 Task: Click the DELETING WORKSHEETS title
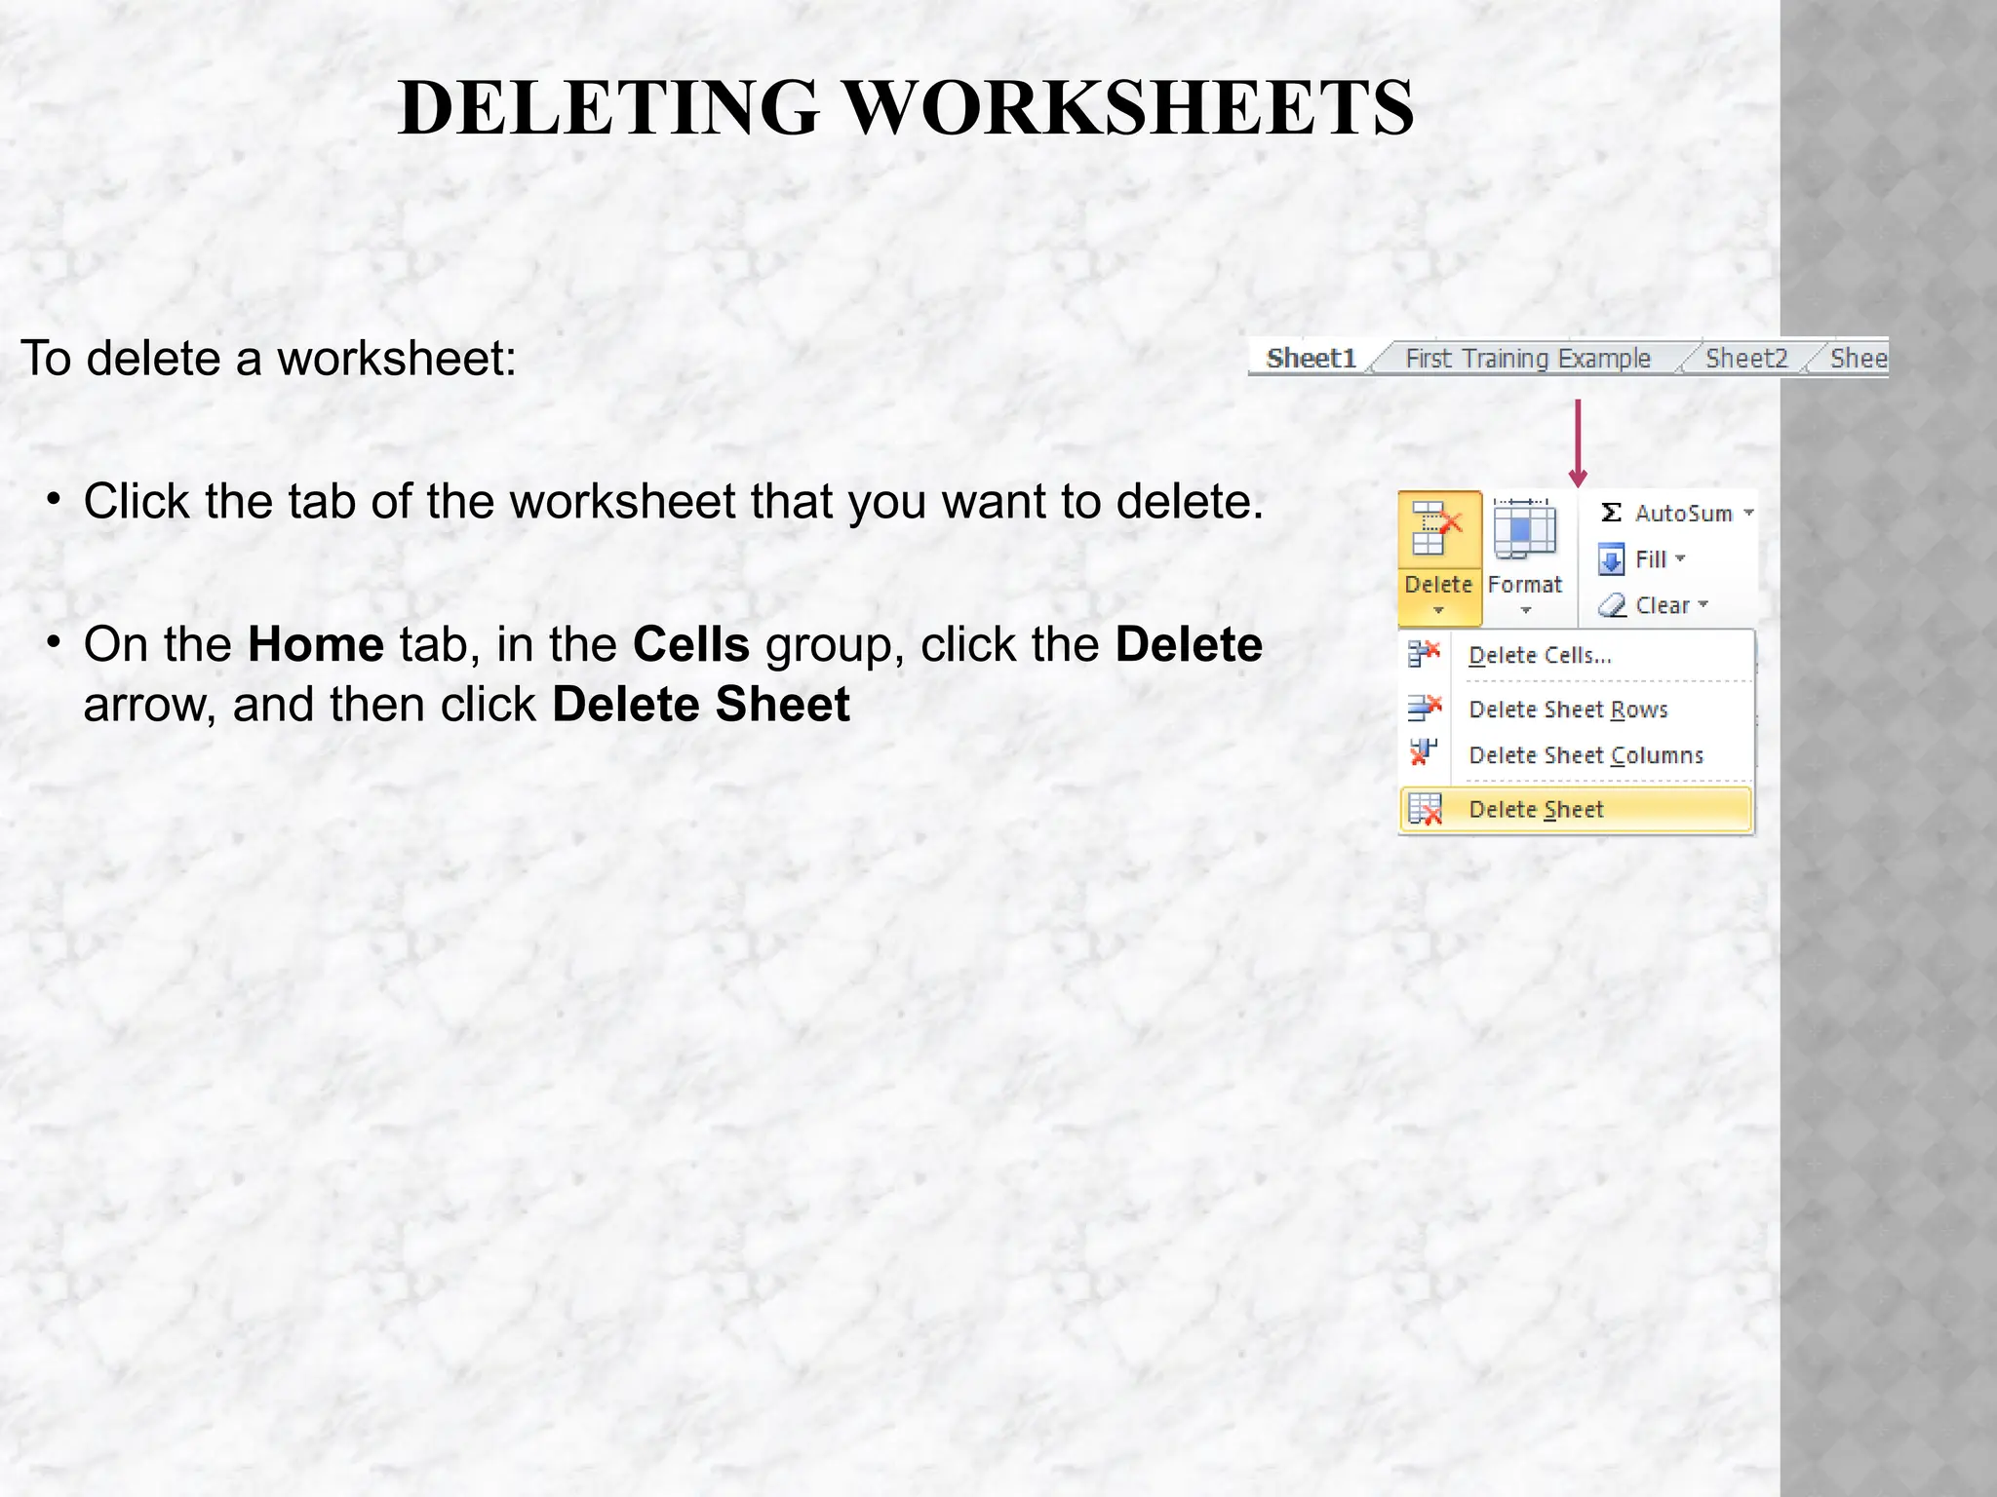click(906, 107)
